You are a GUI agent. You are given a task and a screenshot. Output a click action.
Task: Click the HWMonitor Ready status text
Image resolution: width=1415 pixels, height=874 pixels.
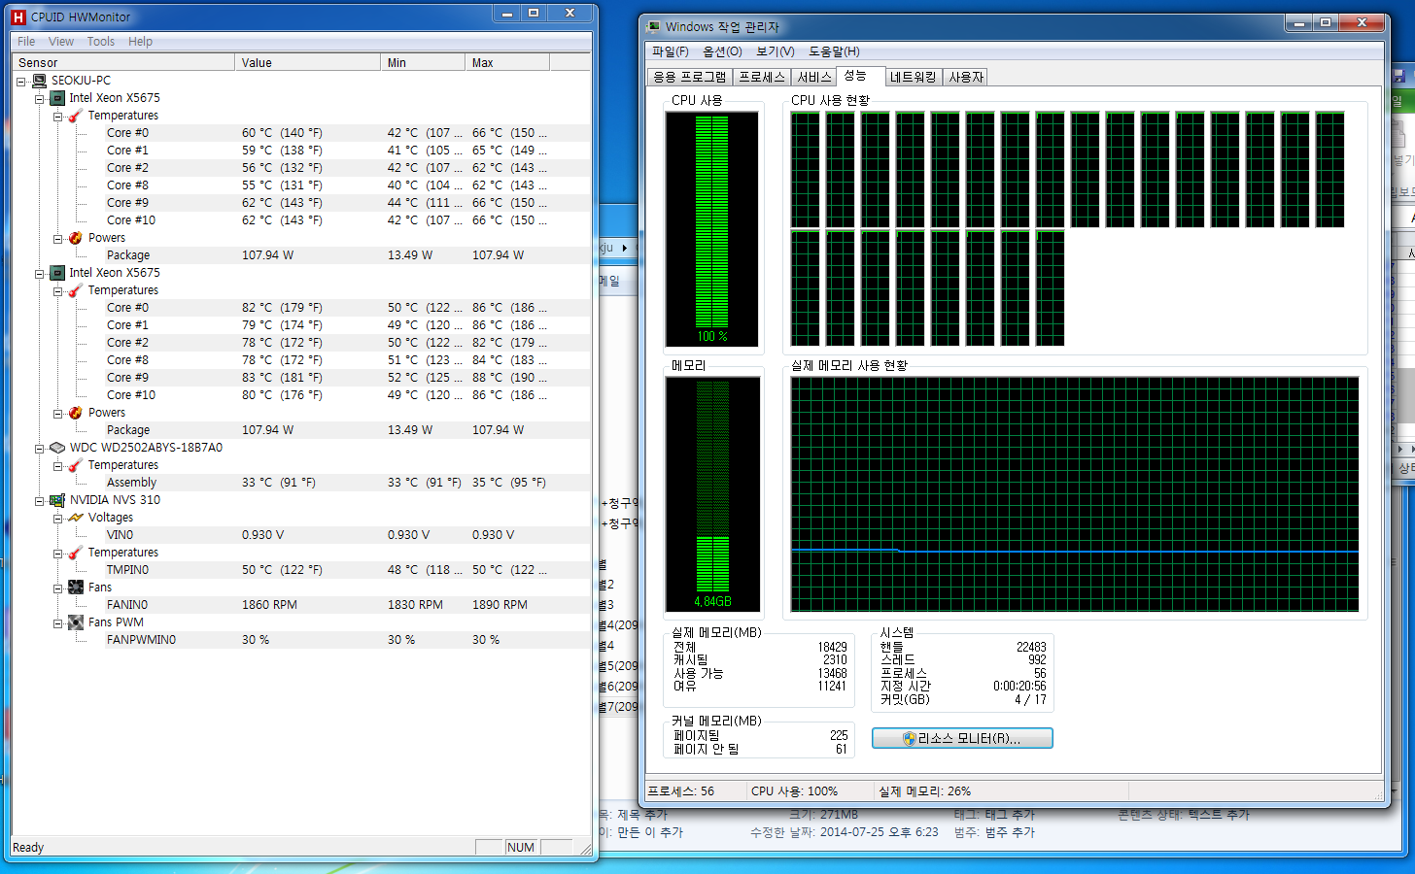28,848
